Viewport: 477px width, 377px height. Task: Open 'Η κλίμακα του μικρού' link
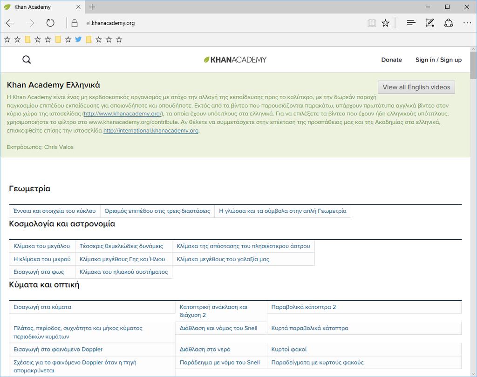click(42, 259)
